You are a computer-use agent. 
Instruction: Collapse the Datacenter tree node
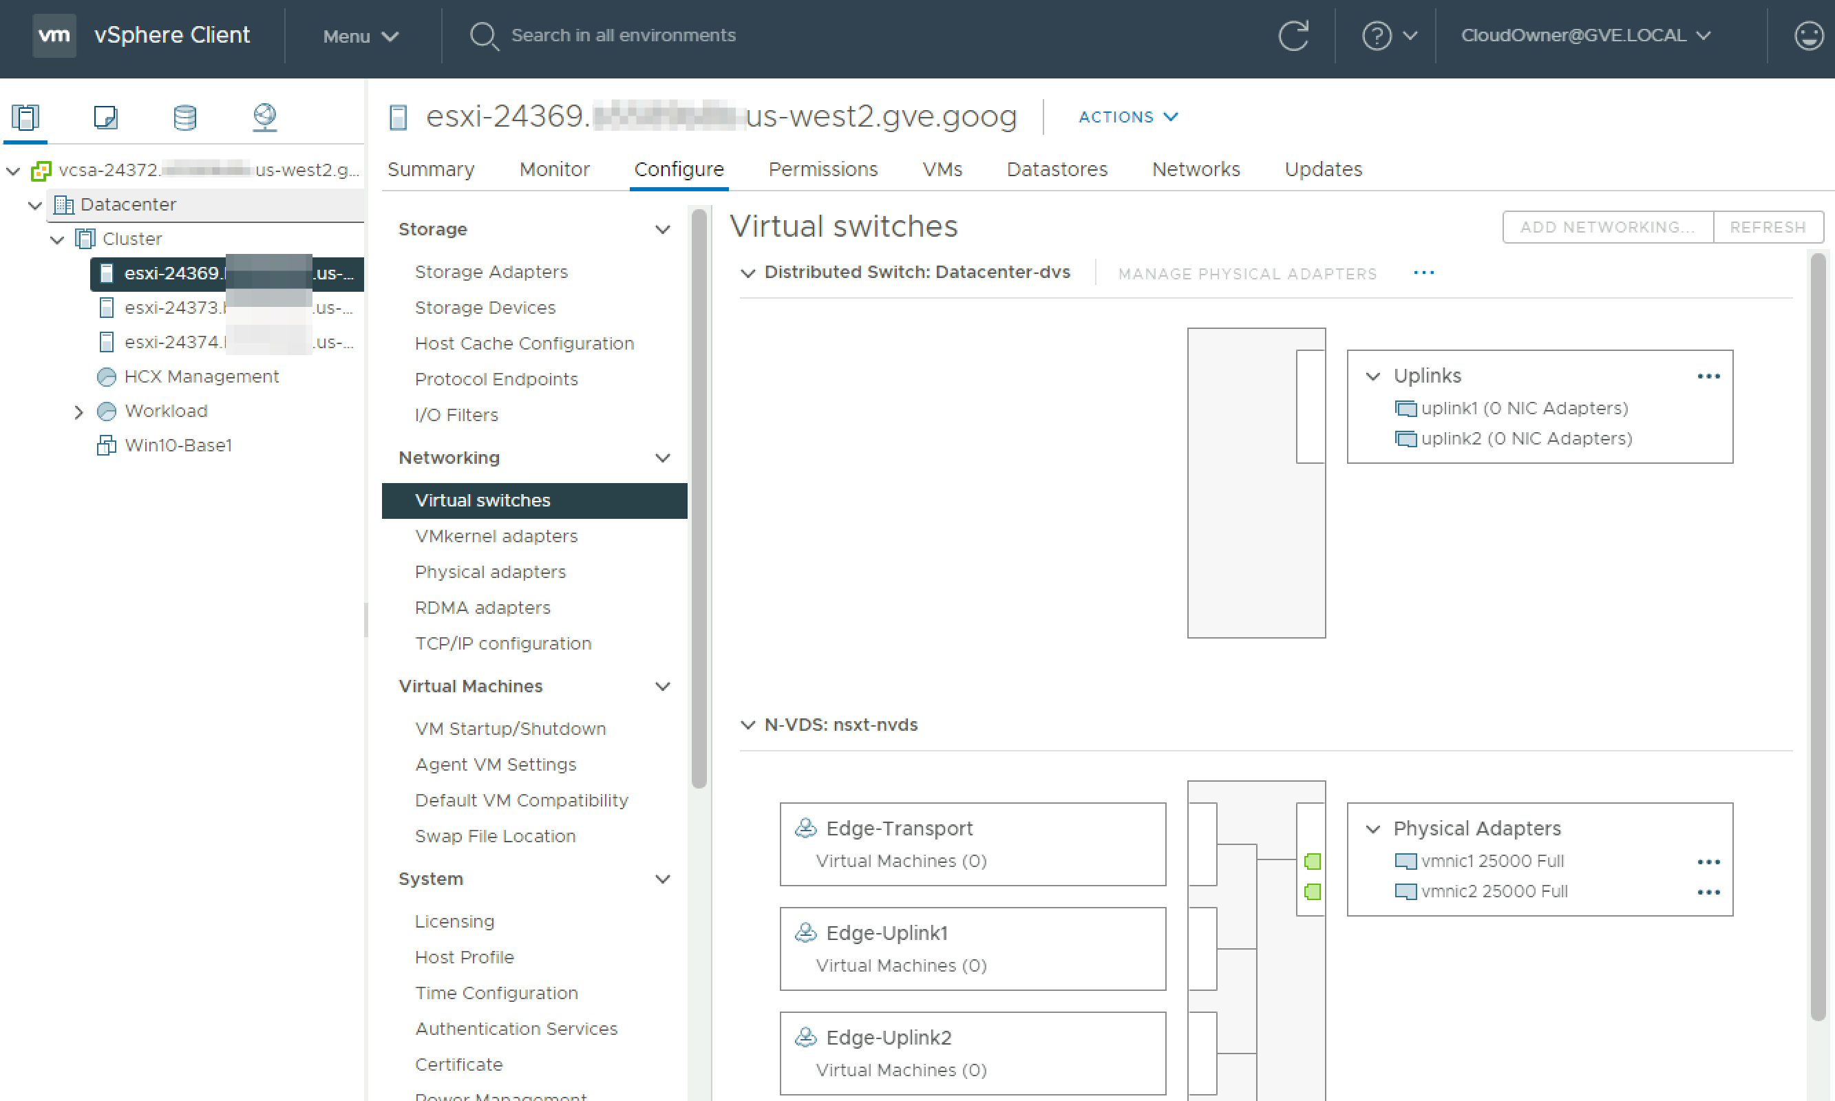pyautogui.click(x=35, y=206)
